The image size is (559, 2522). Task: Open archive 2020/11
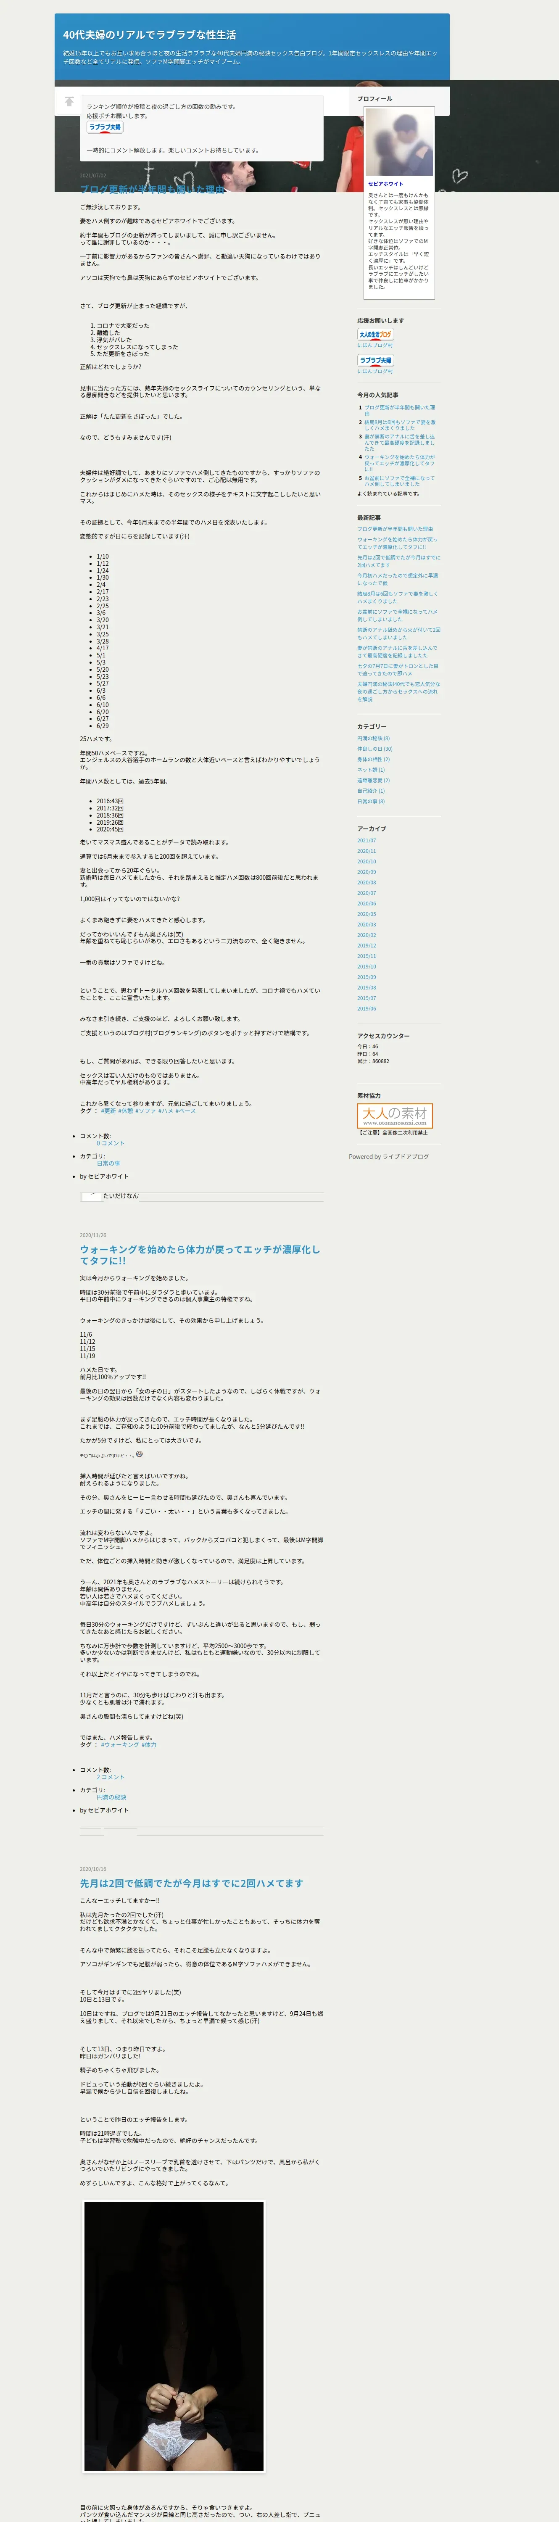click(x=366, y=851)
